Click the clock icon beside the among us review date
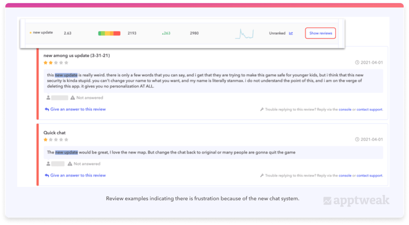 coord(357,63)
